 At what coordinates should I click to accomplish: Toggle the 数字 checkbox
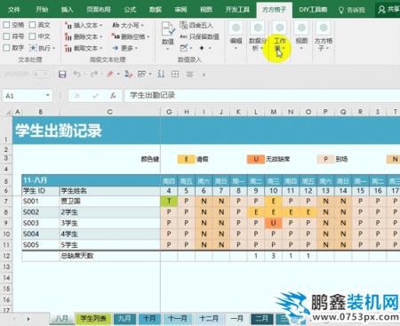click(6, 48)
